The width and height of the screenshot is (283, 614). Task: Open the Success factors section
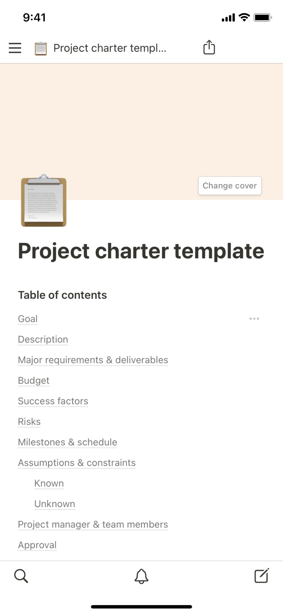53,401
